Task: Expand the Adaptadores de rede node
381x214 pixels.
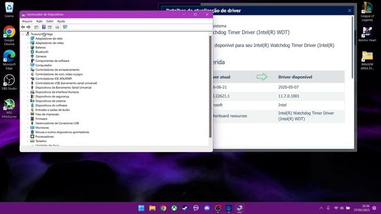Action: tap(27, 39)
